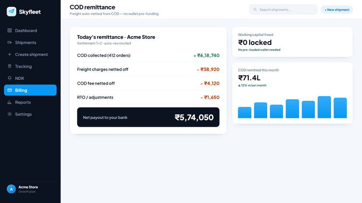The height and width of the screenshot is (203, 362).
Task: Click the Settings gear icon
Action: [x=10, y=114]
